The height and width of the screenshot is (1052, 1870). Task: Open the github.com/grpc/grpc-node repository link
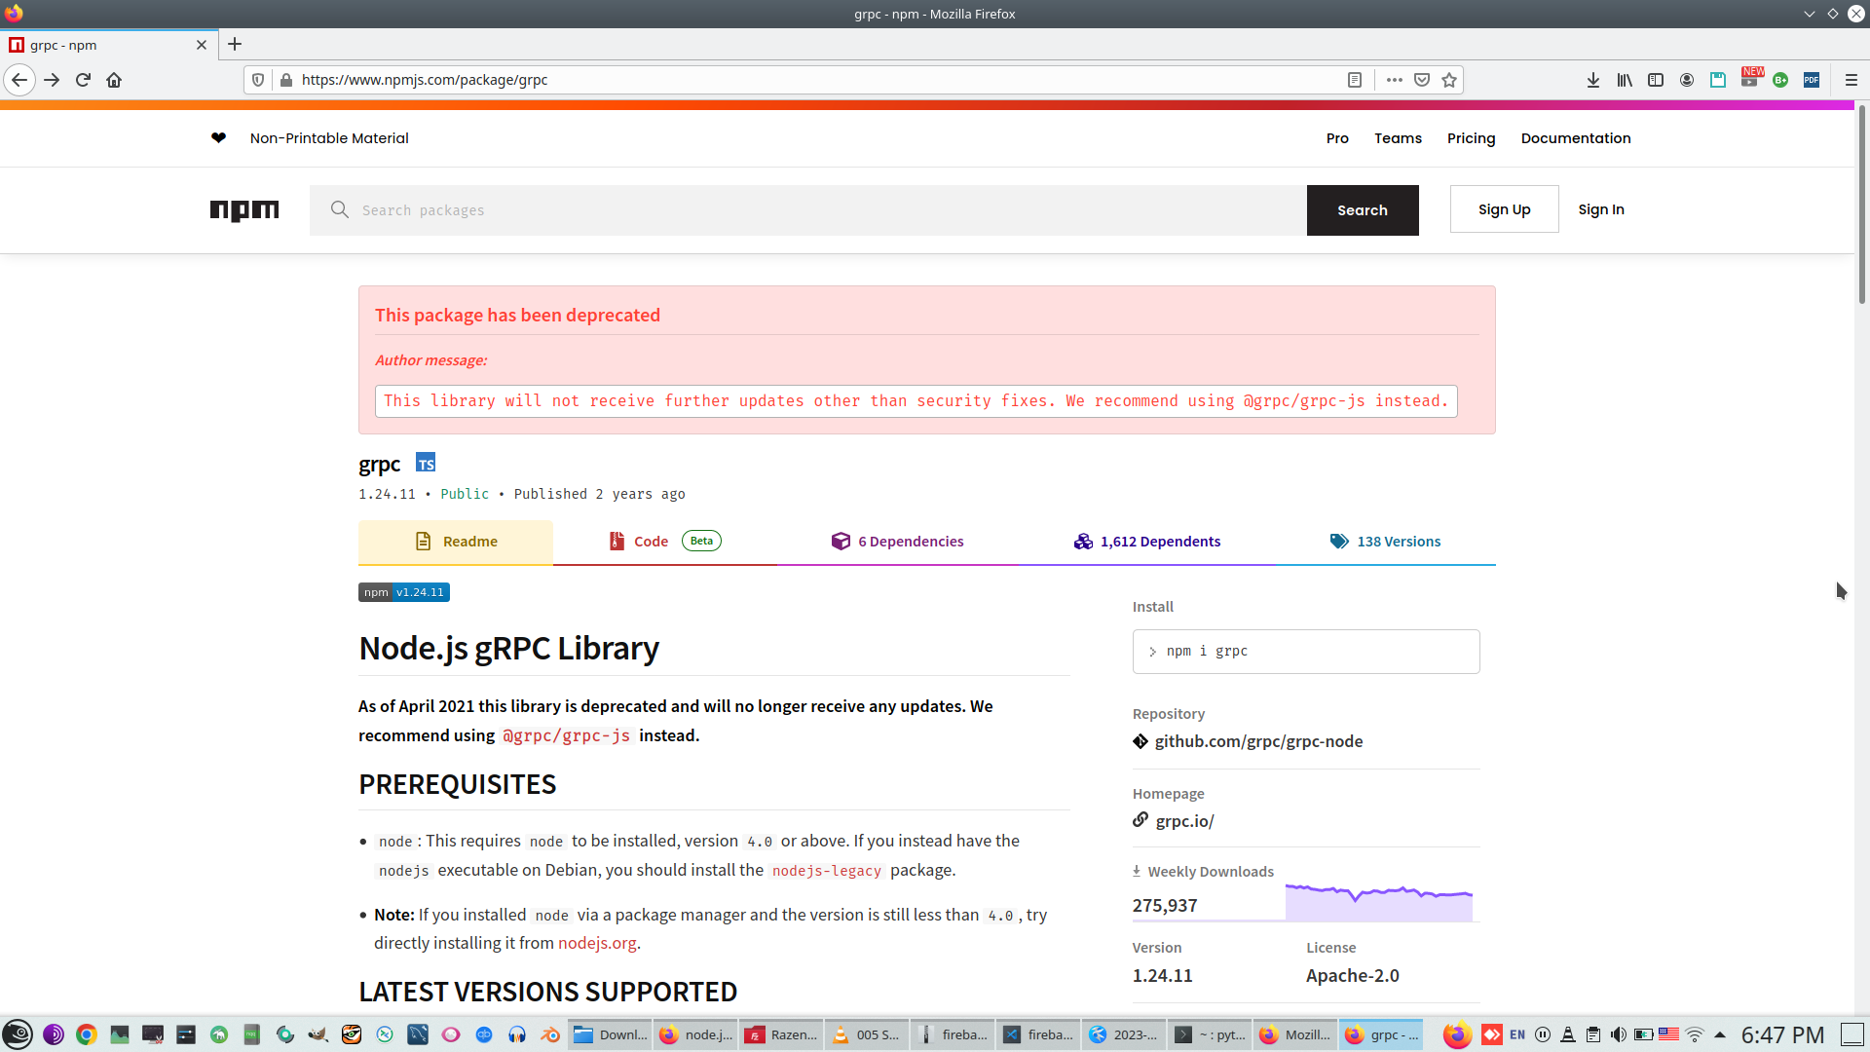click(x=1258, y=741)
